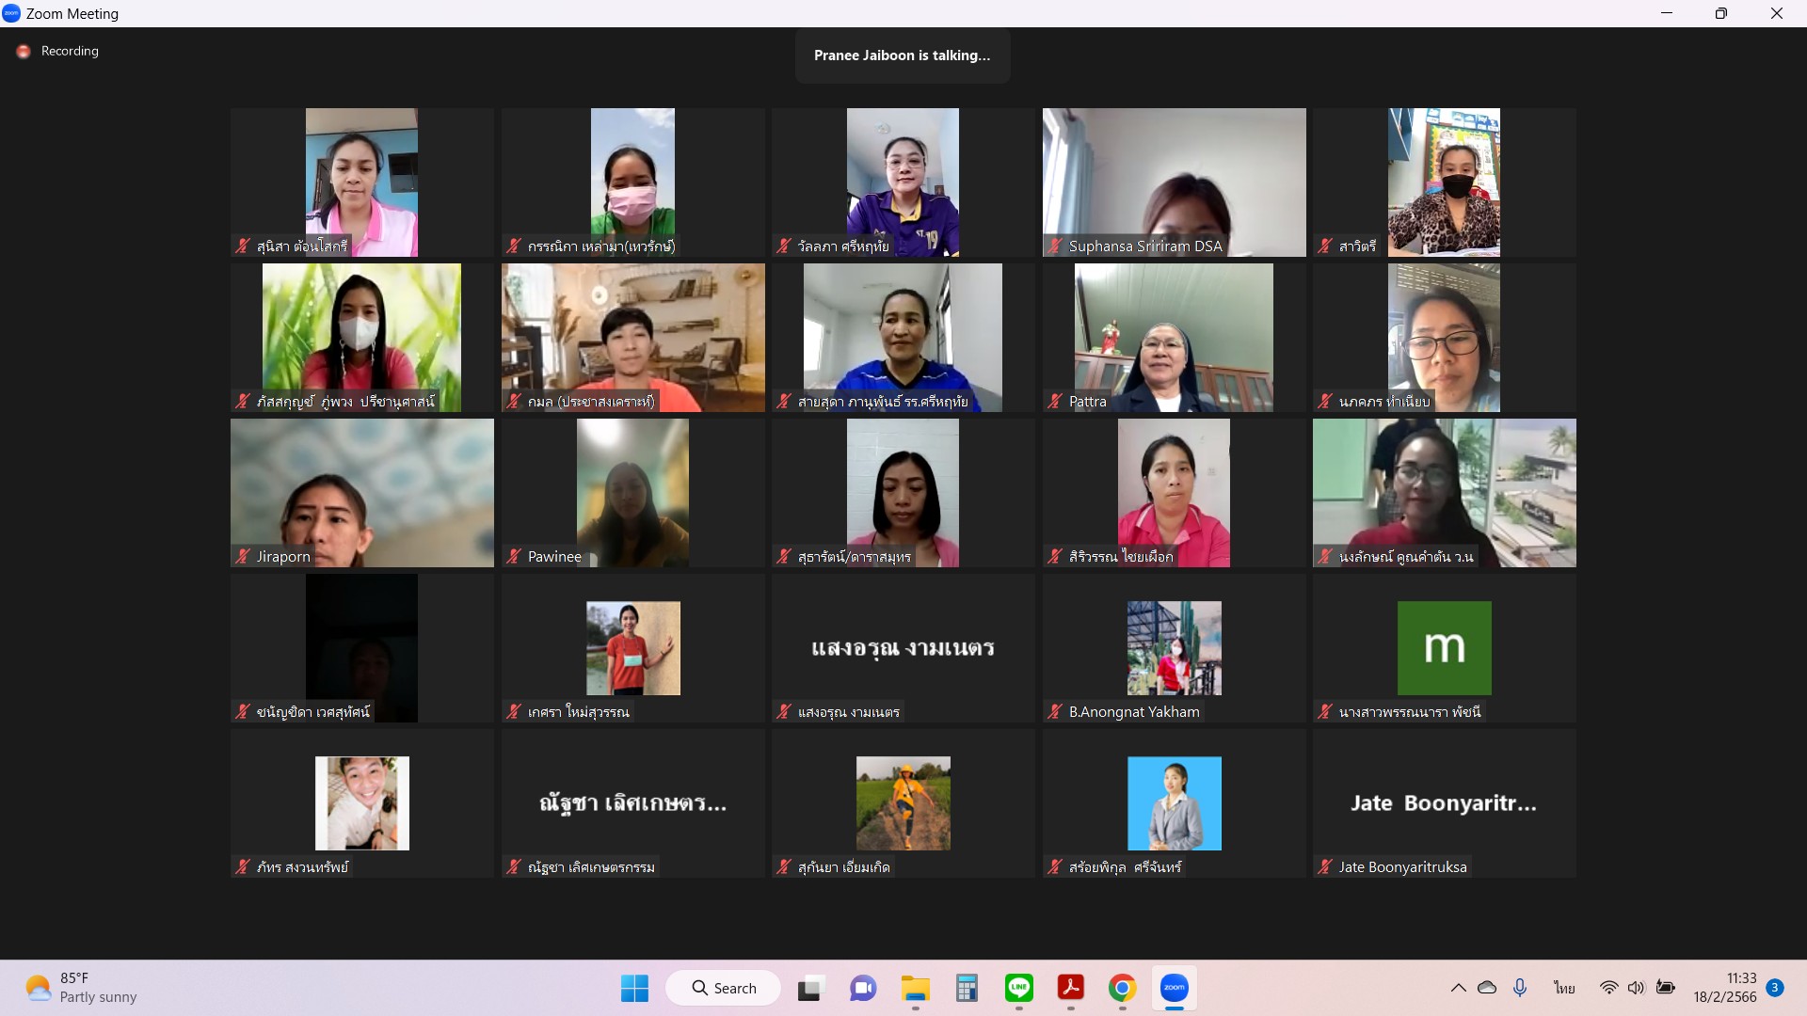This screenshot has height=1016, width=1807.
Task: Select Pattra's video tile
Action: click(x=1174, y=338)
